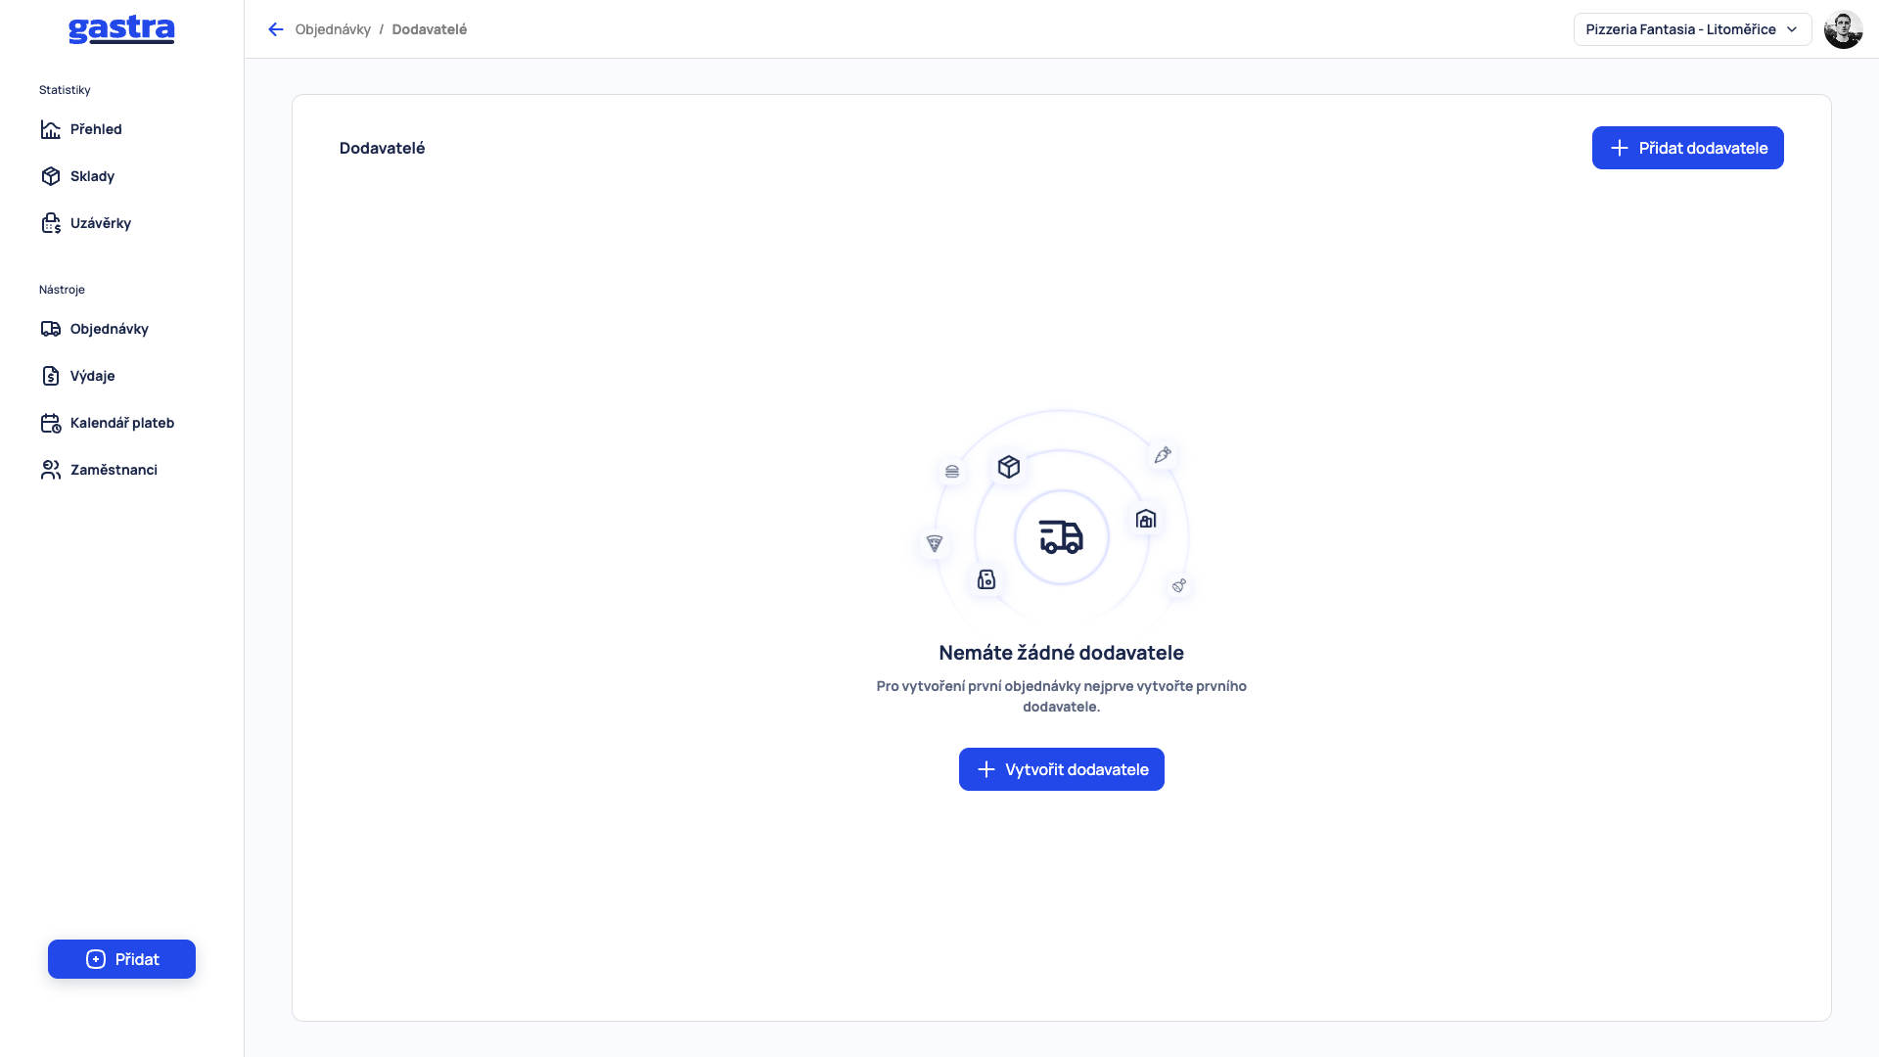Click the Sklady box icon
The height and width of the screenshot is (1057, 1879).
[51, 176]
